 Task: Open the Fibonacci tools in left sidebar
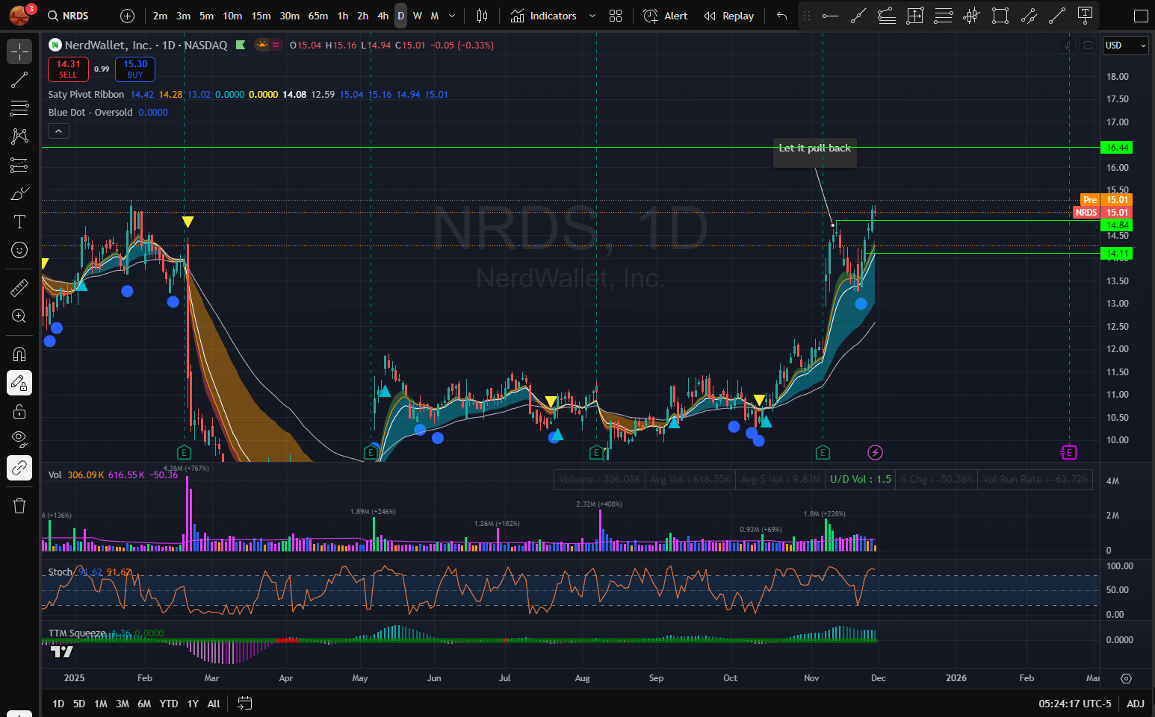point(19,108)
